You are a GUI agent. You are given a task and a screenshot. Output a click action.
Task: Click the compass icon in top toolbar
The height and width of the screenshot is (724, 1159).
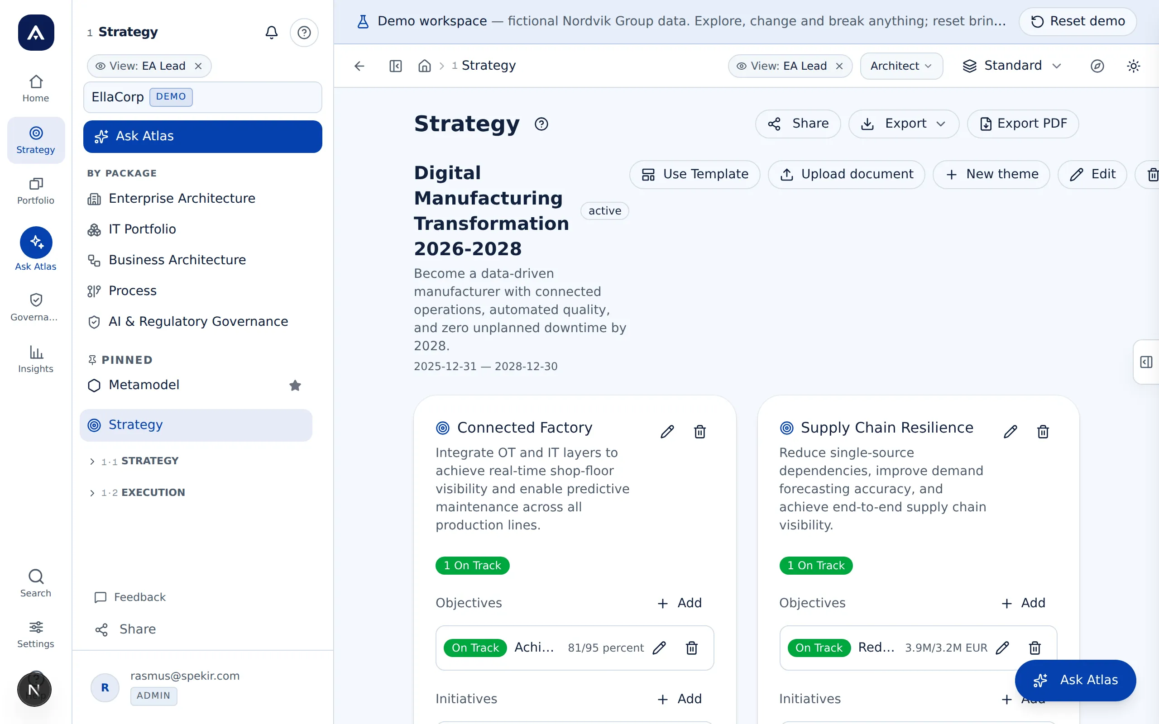[1097, 66]
